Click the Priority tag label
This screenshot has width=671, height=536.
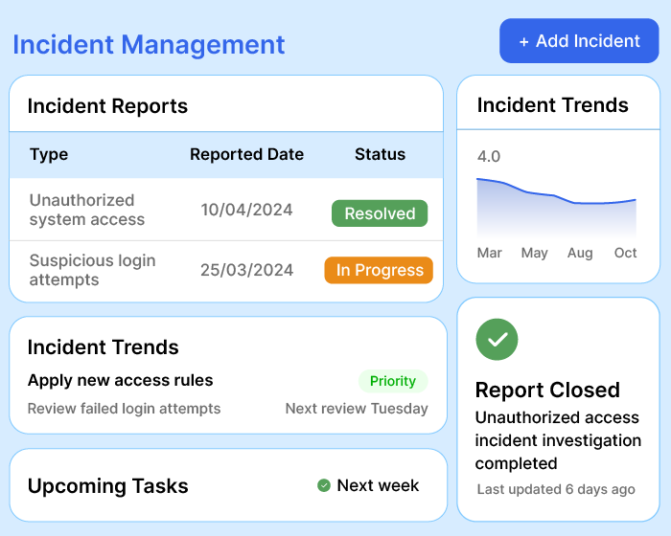pos(393,381)
